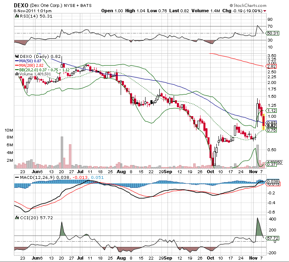
Task: Click the volume bars icon in legend
Action: [x=17, y=74]
